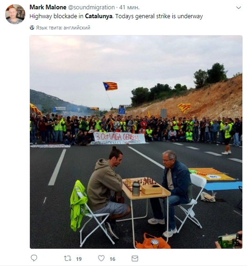Image resolution: width=247 pixels, height=266 pixels.
Task: Open the tweet timestamp "41 мин."
Action: pyautogui.click(x=129, y=7)
